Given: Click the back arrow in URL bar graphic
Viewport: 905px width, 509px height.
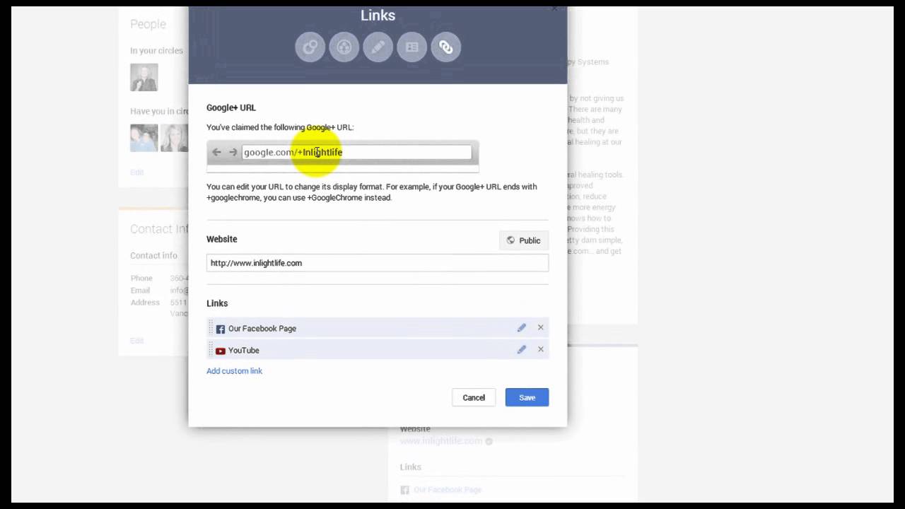Looking at the screenshot, I should (x=216, y=152).
